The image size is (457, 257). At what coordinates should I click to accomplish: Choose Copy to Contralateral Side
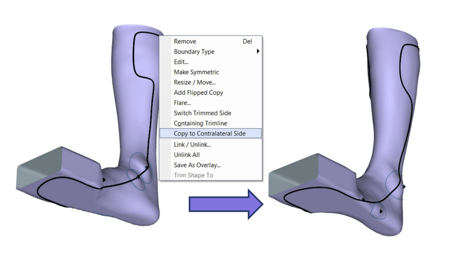coord(209,133)
